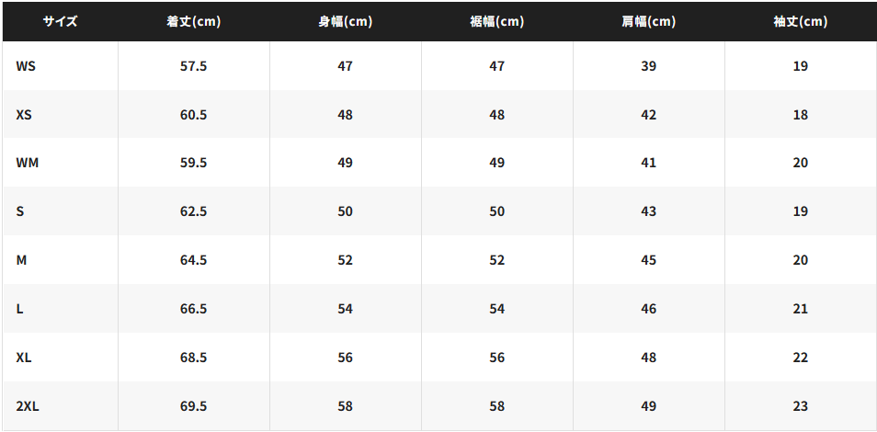Viewport: 877px width, 432px height.
Task: Click the サイズ column header
Action: pos(61,21)
